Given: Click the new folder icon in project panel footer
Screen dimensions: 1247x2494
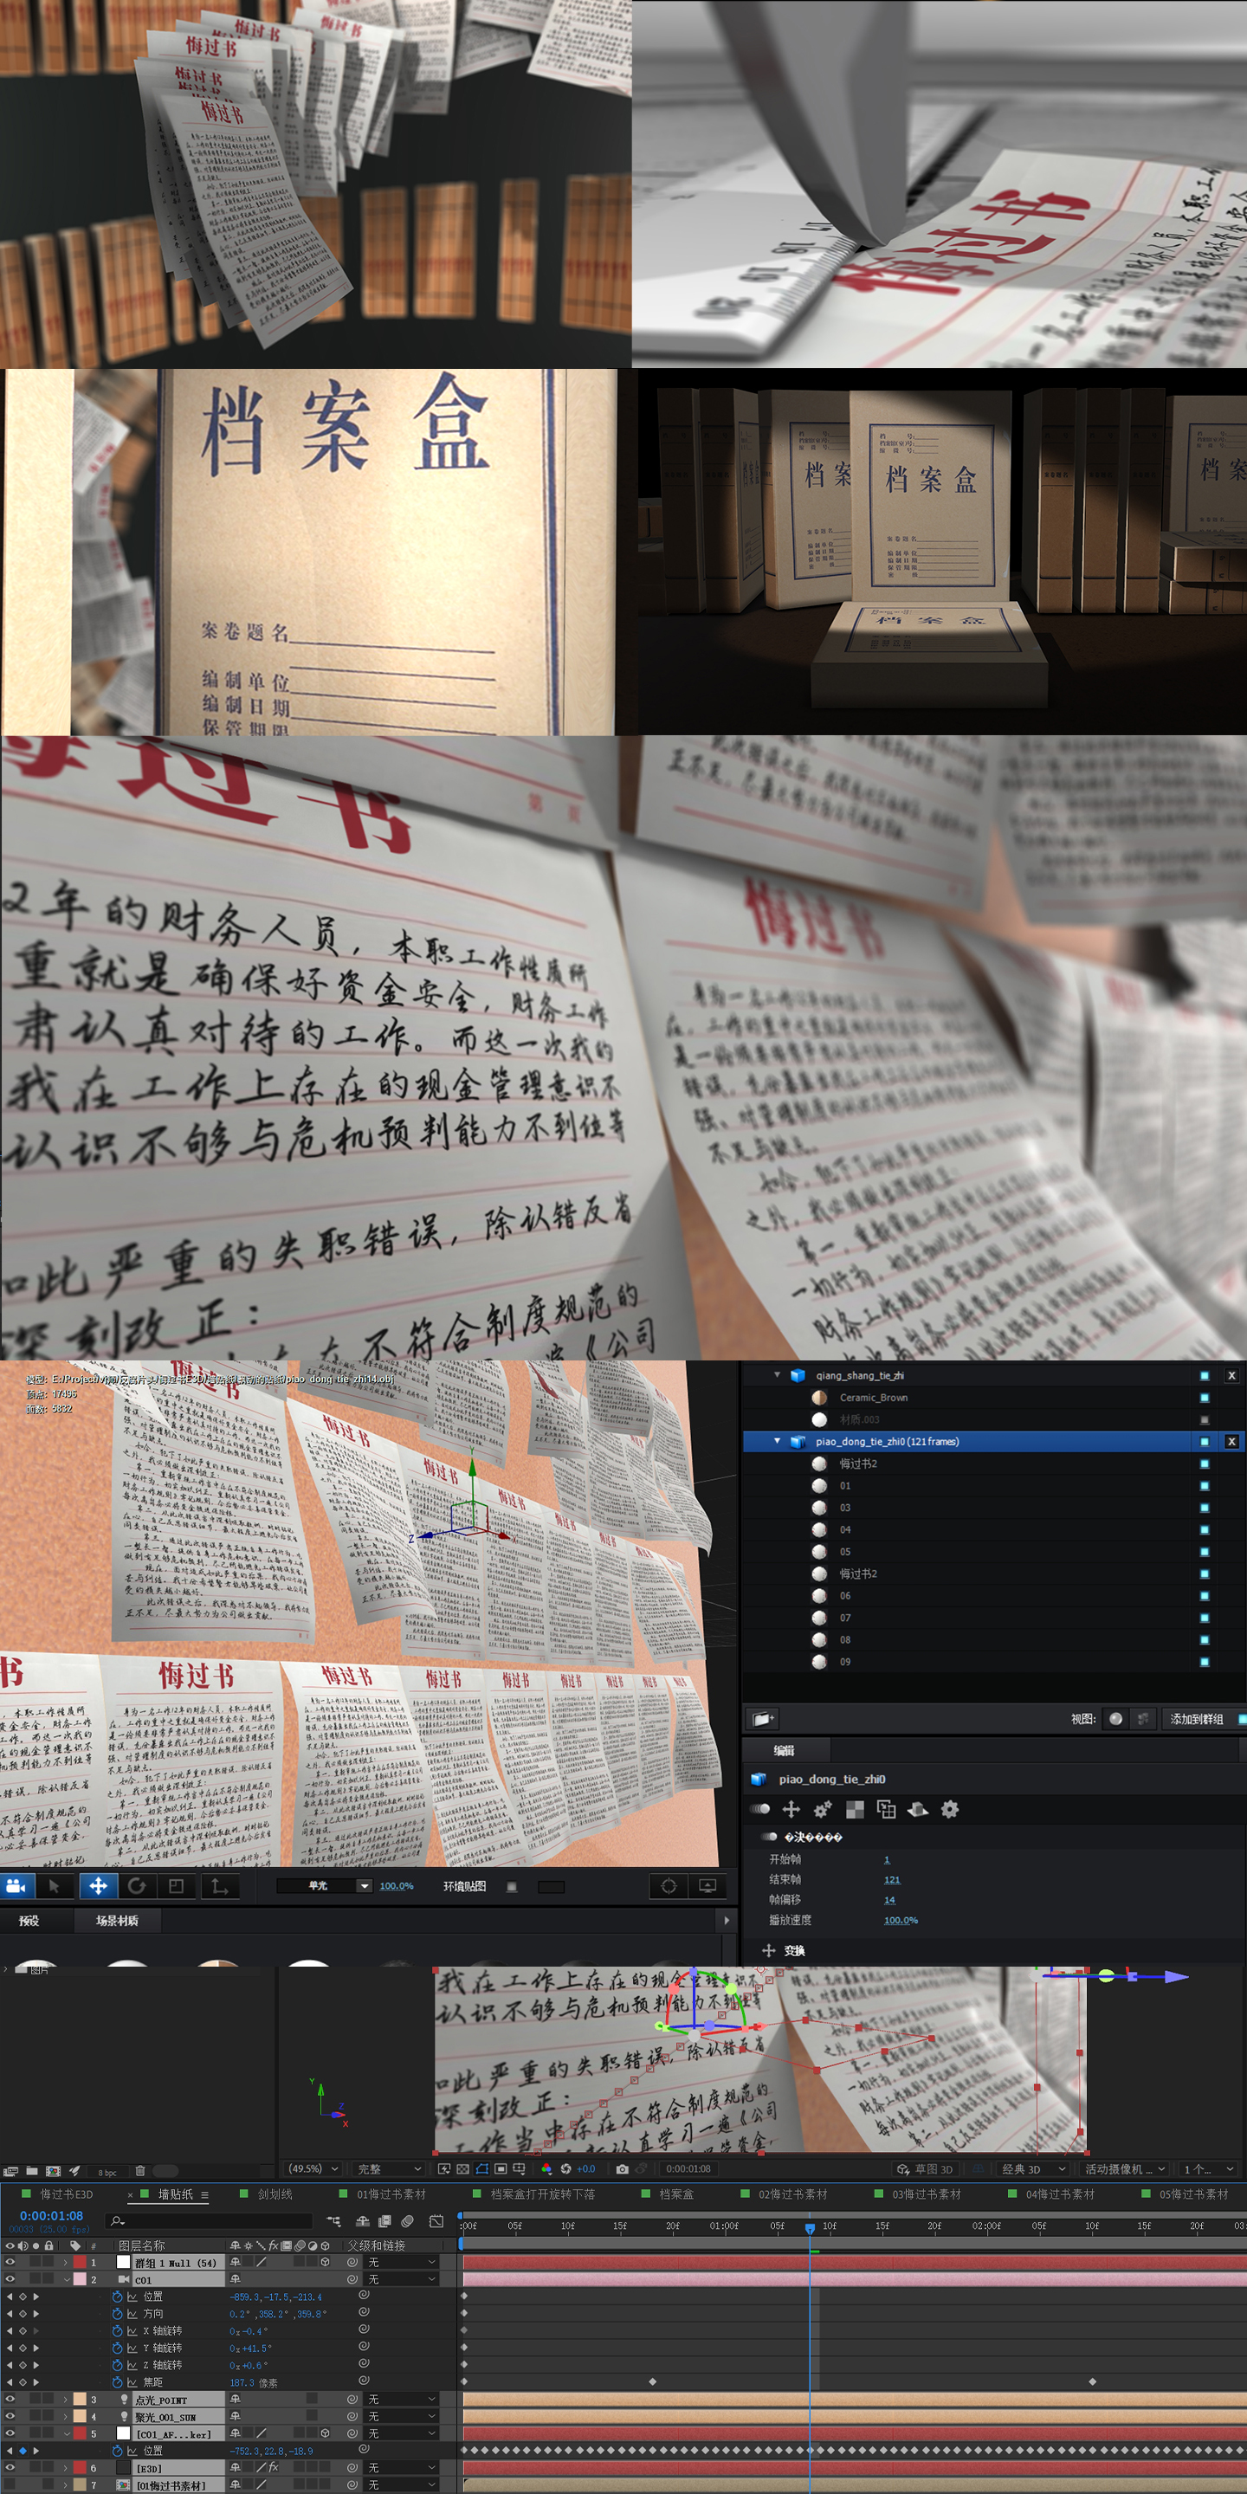Looking at the screenshot, I should click(x=32, y=2171).
